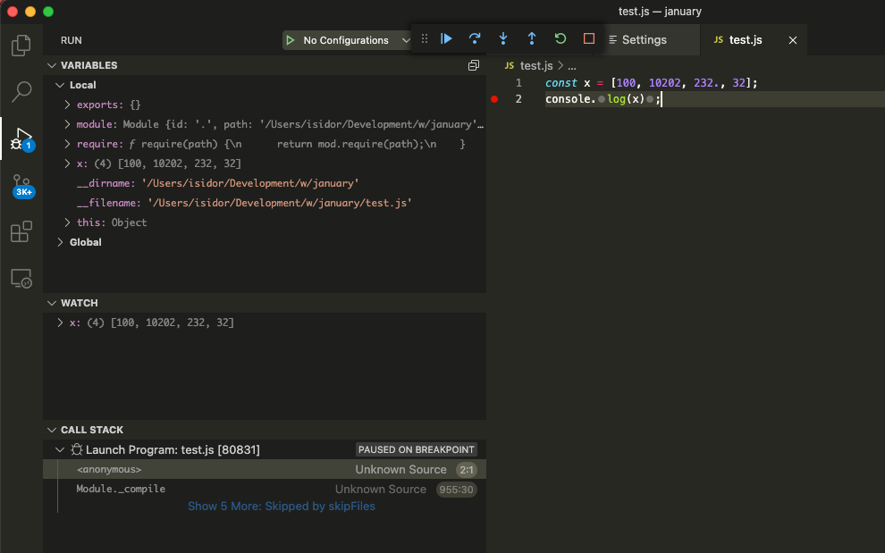Screen dimensions: 885x553
Task: Open the Remote Explorer icon
Action: [21, 278]
